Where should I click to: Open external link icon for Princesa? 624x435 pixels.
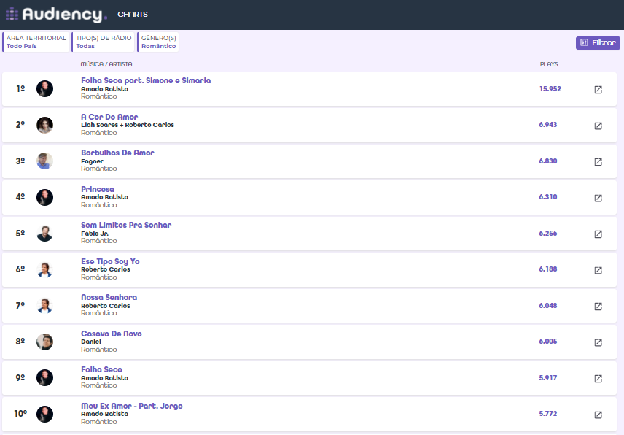[x=598, y=198]
